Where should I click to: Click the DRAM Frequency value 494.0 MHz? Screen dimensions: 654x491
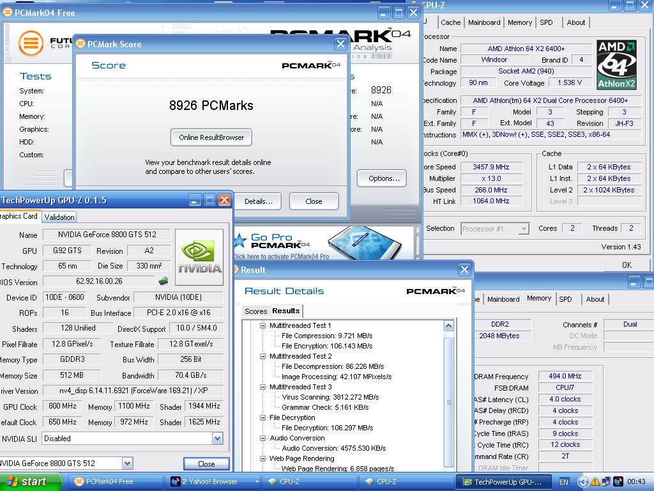(565, 376)
